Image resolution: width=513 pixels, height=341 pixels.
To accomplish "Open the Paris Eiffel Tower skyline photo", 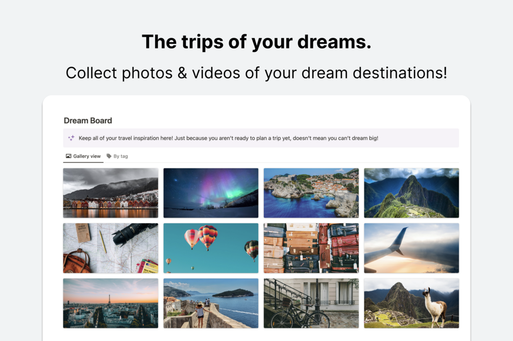I will [111, 303].
